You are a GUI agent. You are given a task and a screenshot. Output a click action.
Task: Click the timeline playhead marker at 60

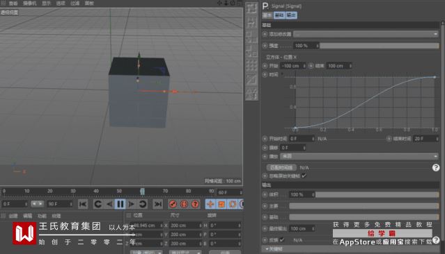tap(143, 192)
